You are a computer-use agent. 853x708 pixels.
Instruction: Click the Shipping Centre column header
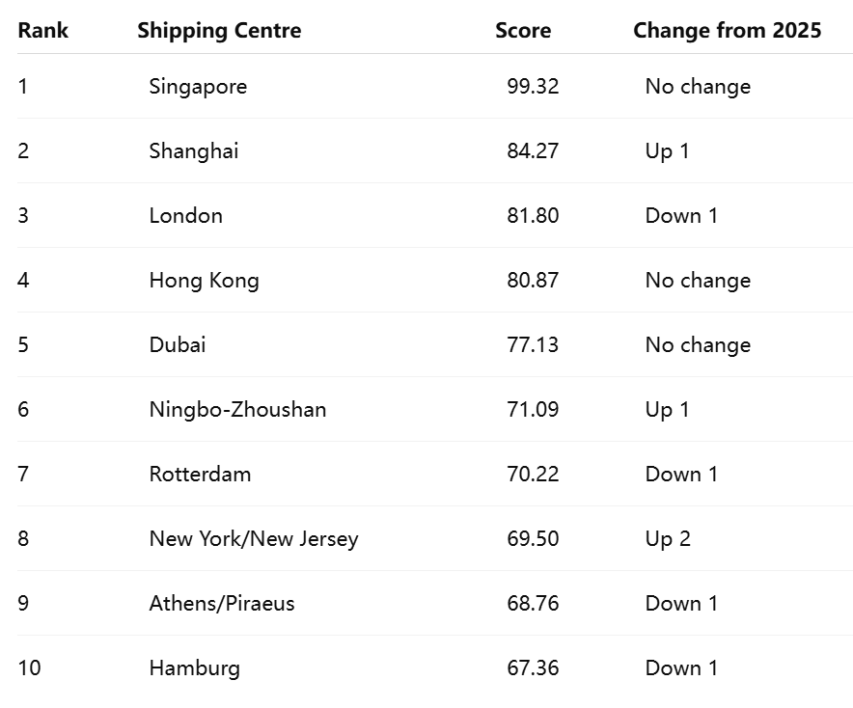pos(219,31)
